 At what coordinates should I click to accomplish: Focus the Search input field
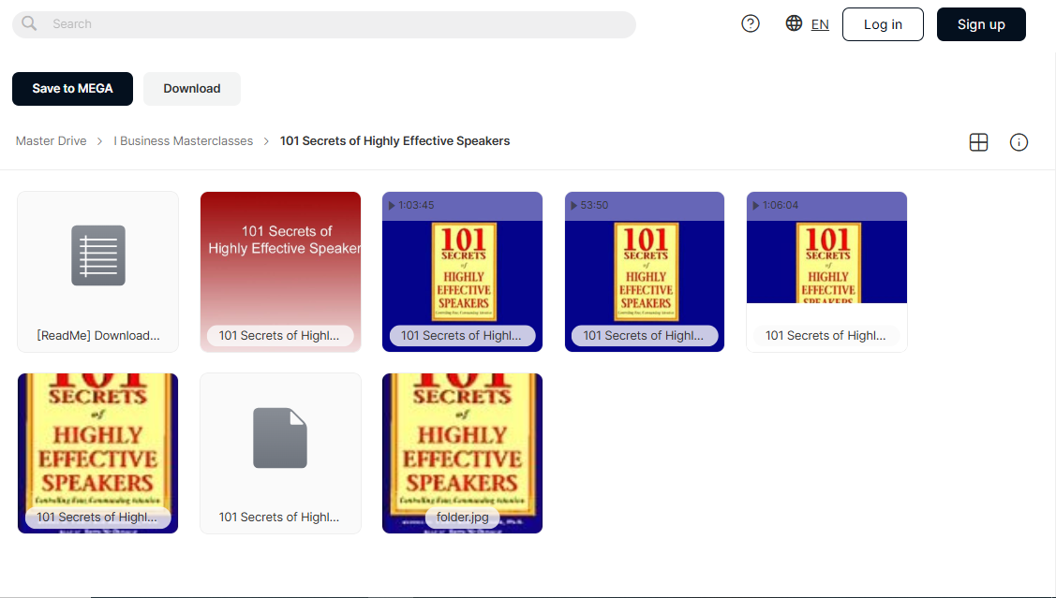pyautogui.click(x=324, y=24)
